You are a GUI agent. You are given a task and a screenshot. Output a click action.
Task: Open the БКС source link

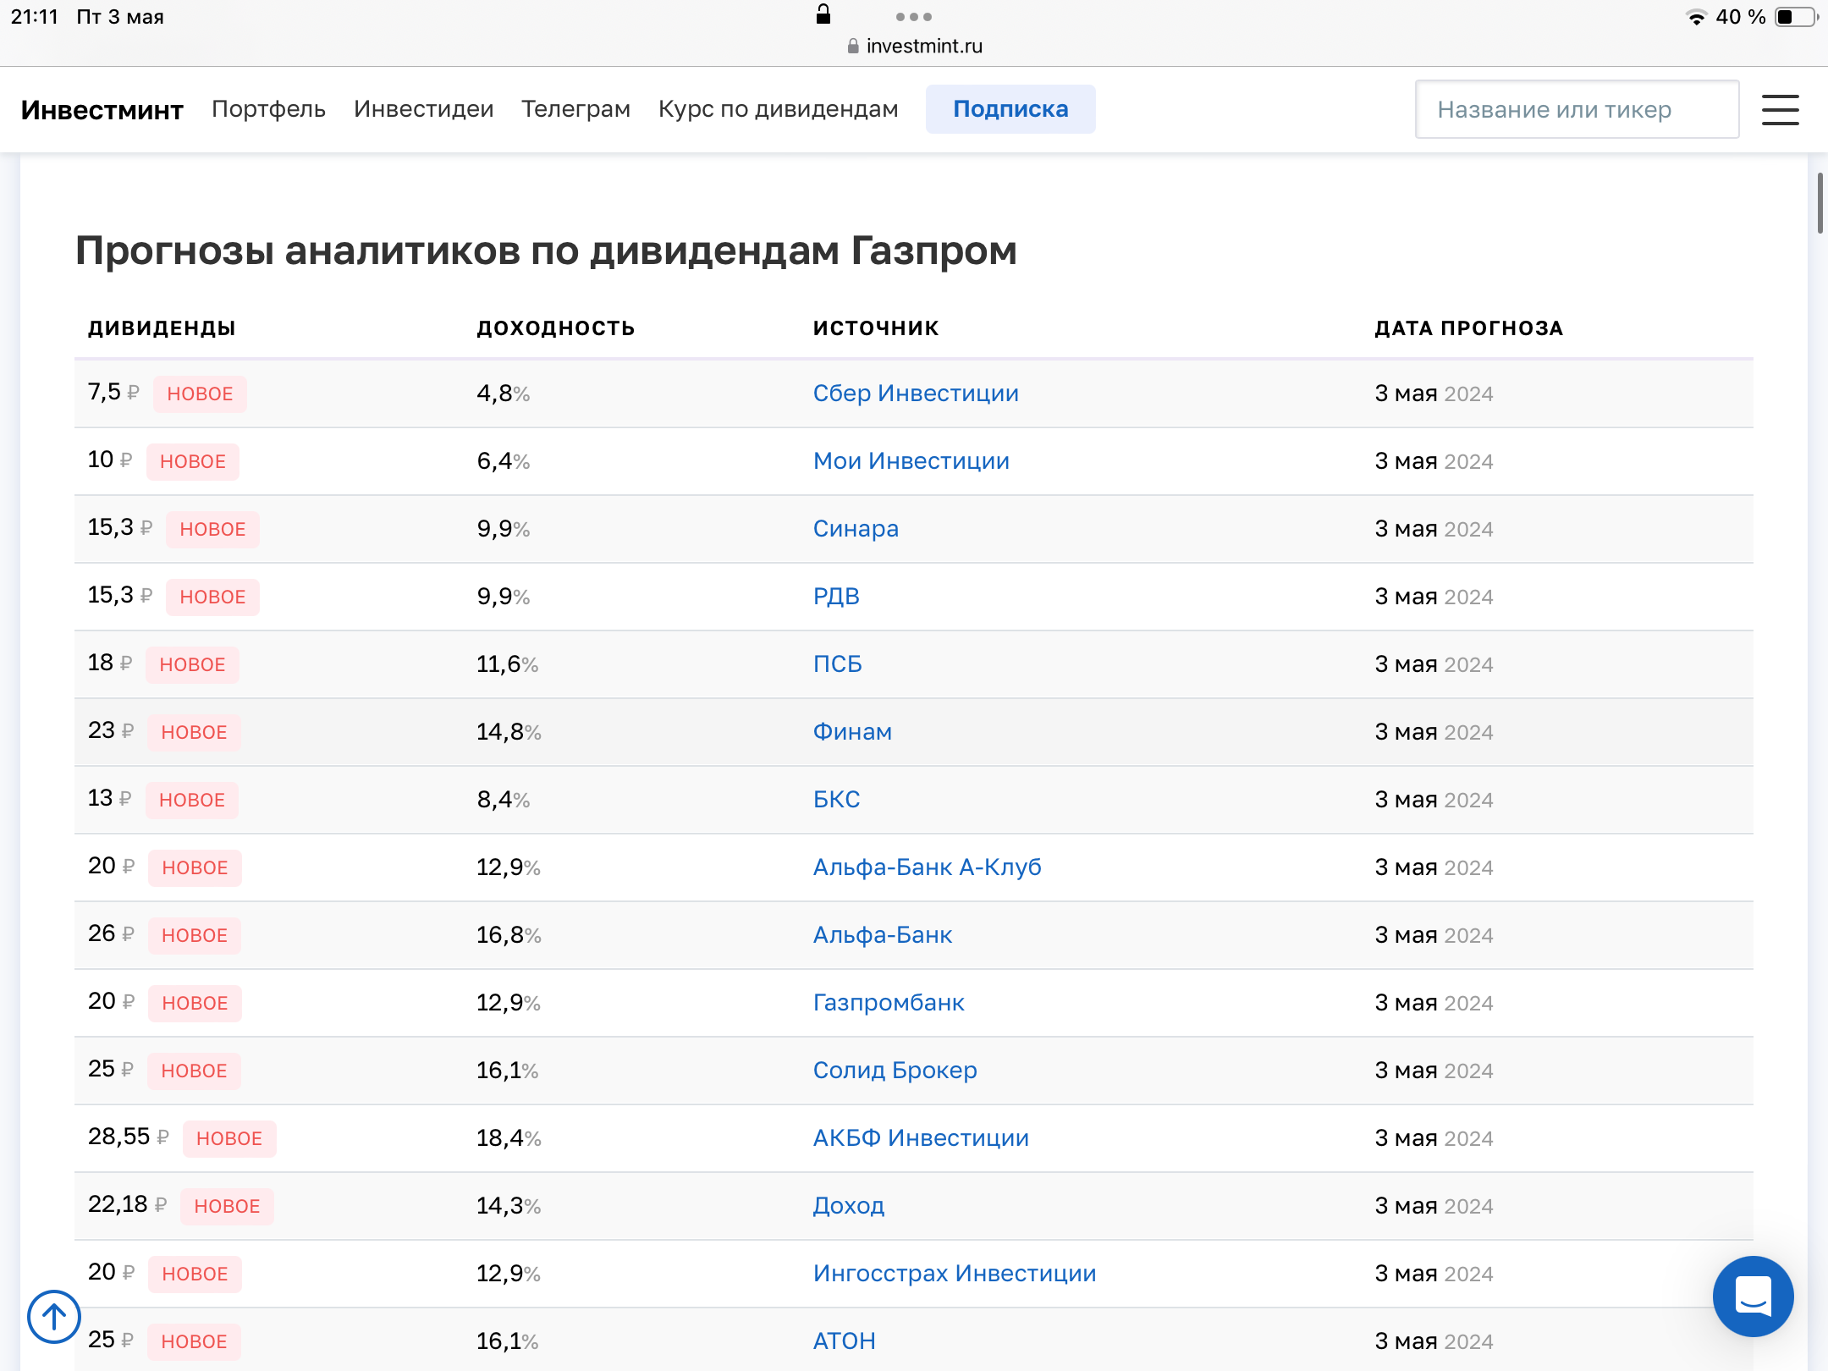coord(836,800)
